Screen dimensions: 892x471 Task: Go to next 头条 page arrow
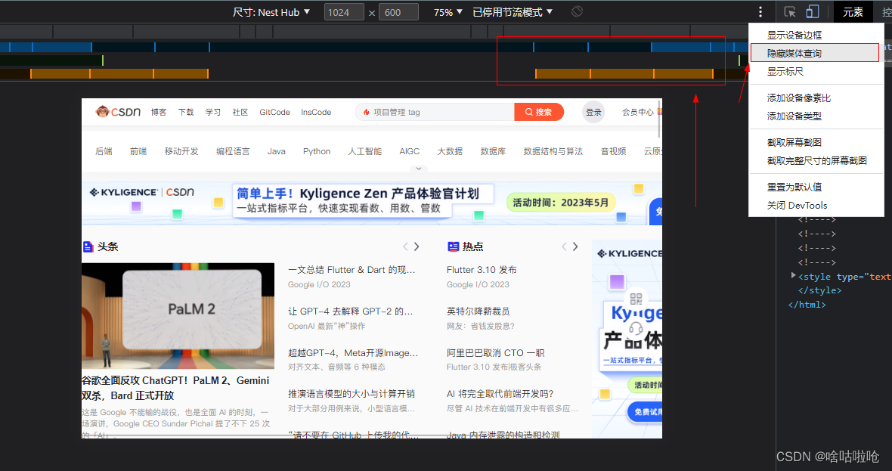417,246
